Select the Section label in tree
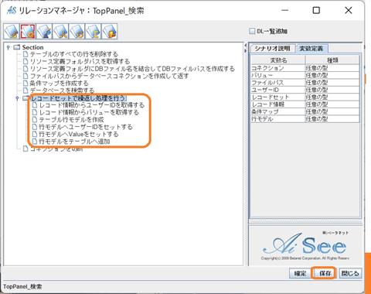The width and height of the screenshot is (371, 294). coord(32,47)
